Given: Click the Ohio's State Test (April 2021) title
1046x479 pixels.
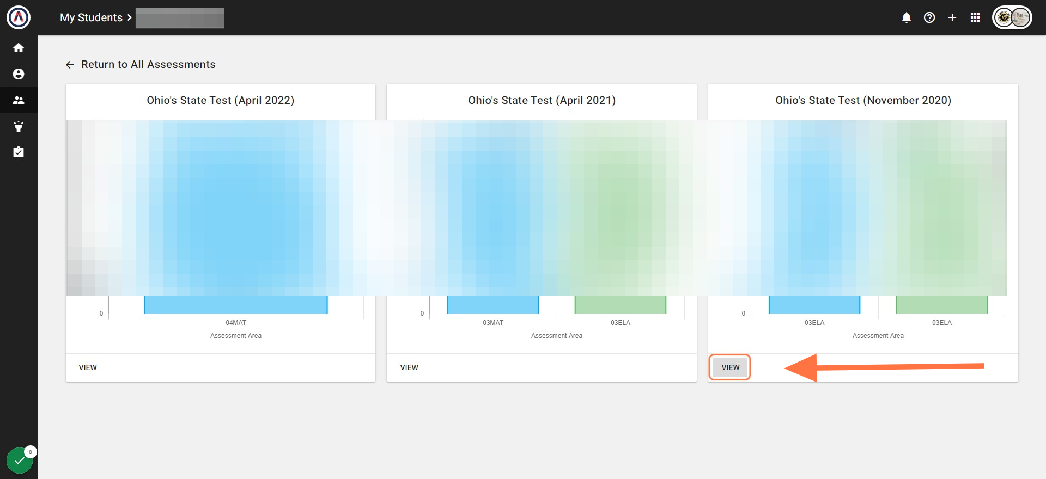Looking at the screenshot, I should coord(542,100).
